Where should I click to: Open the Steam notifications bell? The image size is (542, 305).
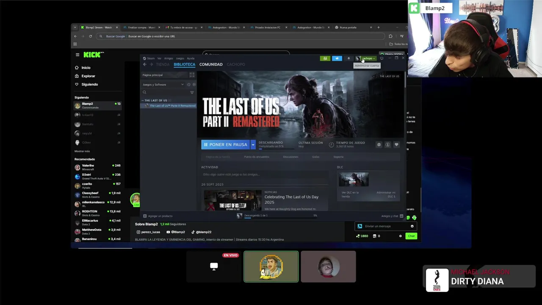(x=349, y=58)
